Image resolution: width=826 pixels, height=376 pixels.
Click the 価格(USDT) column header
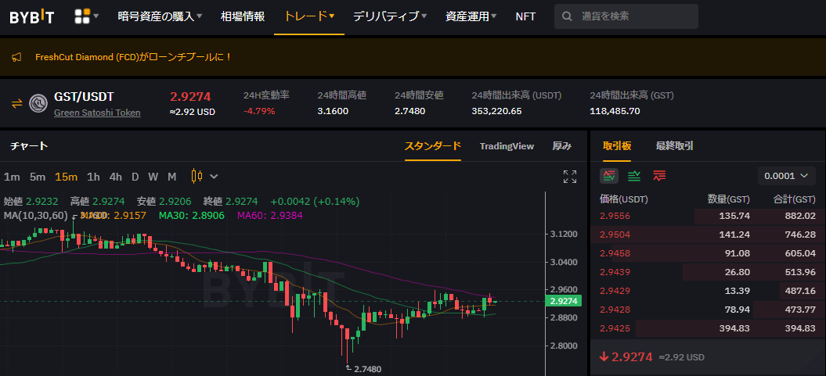(x=624, y=199)
